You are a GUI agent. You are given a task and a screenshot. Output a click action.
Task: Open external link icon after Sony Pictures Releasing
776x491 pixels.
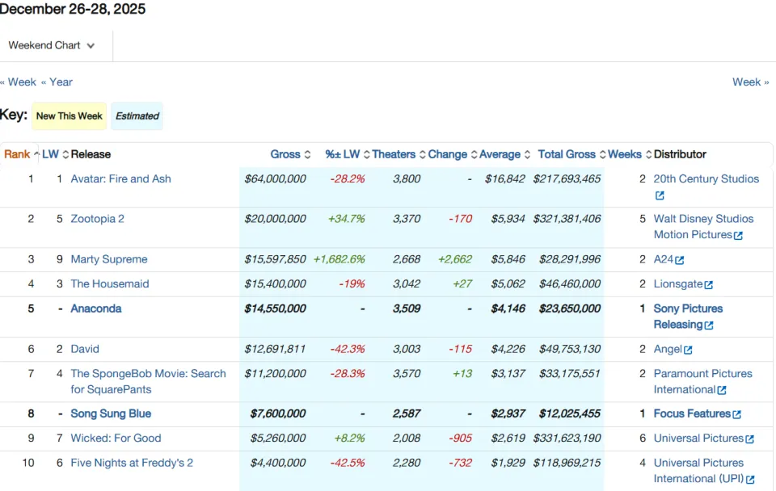pyautogui.click(x=709, y=325)
